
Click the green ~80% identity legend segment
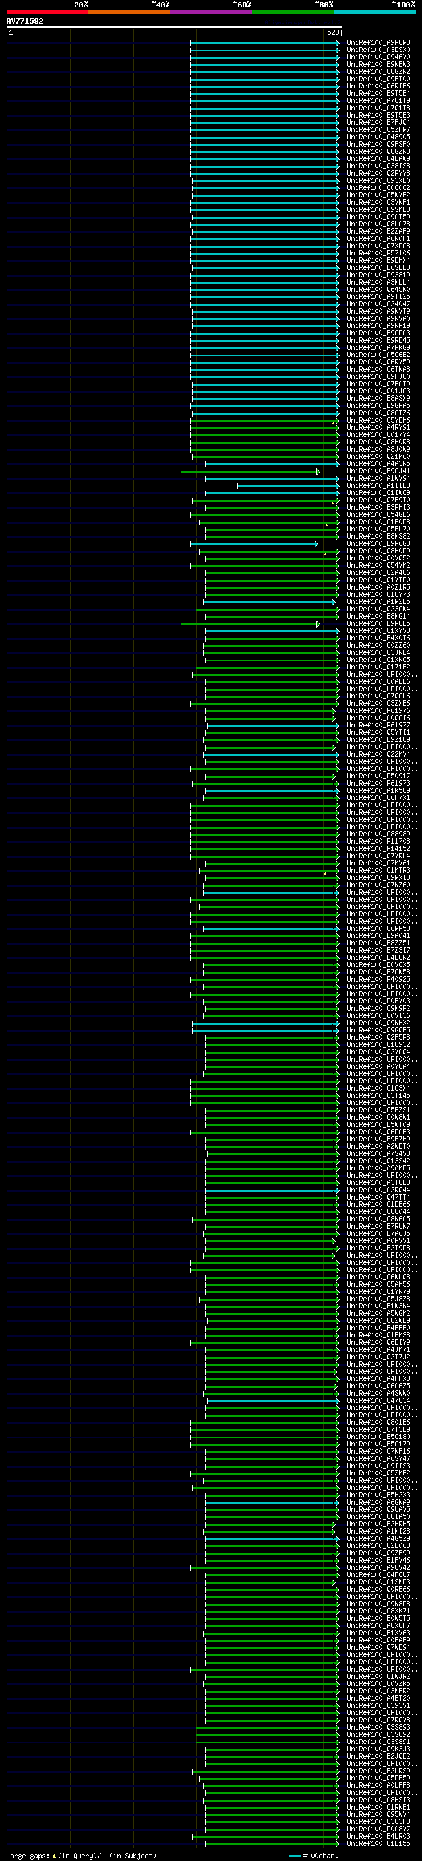point(293,12)
